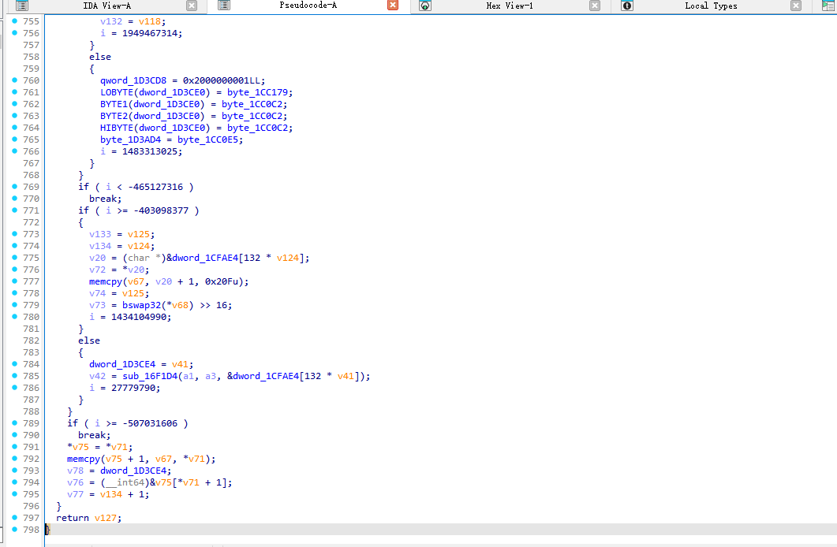Switch to the IDA View-A tab
Viewport: 837px width, 547px height.
coord(106,6)
